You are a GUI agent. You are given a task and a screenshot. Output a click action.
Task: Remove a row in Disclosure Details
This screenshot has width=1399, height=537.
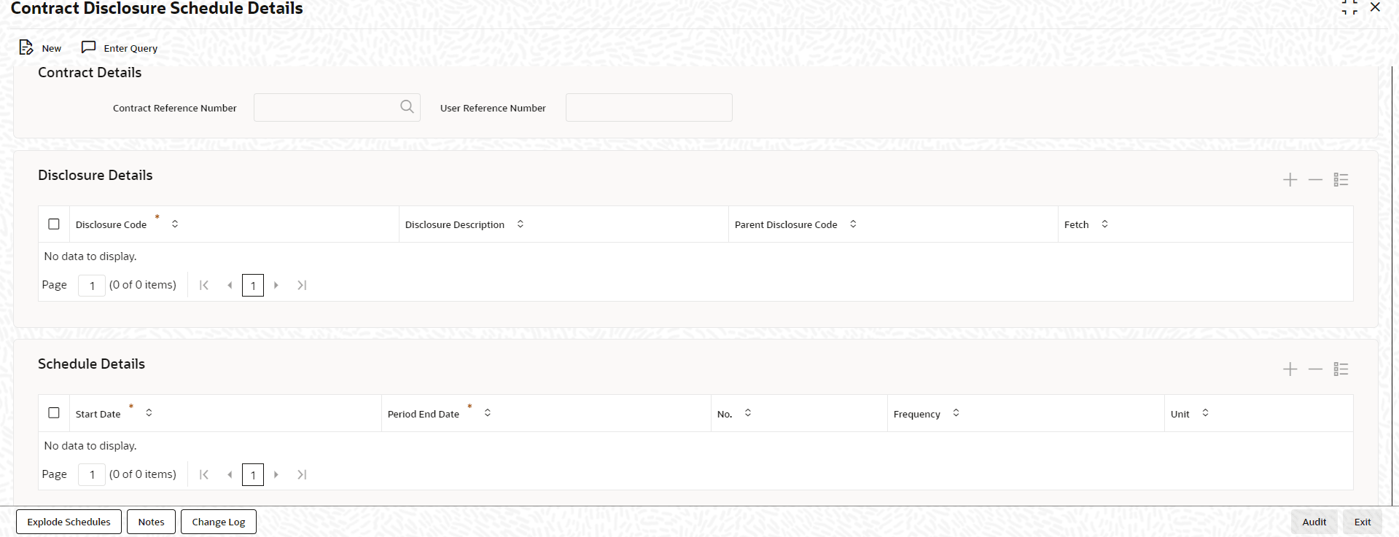click(1315, 180)
